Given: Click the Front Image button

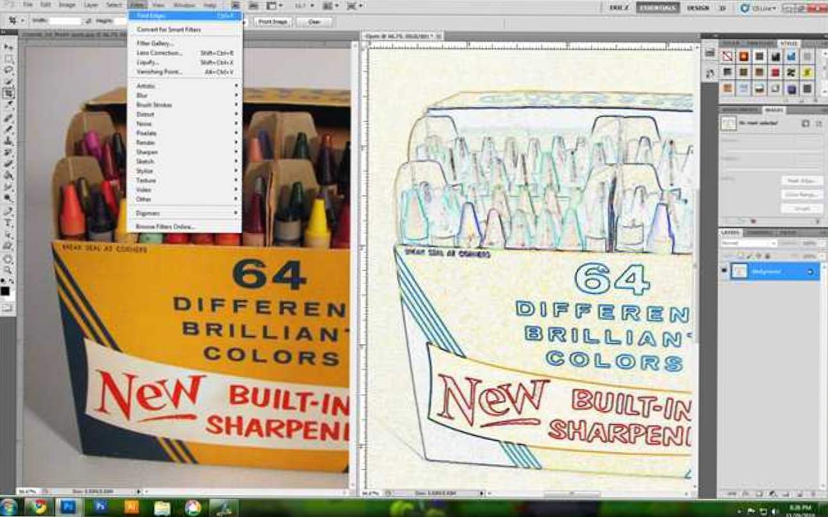Looking at the screenshot, I should (273, 21).
